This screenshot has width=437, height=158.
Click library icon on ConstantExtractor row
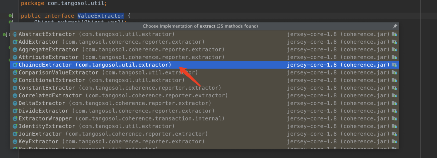[394, 88]
